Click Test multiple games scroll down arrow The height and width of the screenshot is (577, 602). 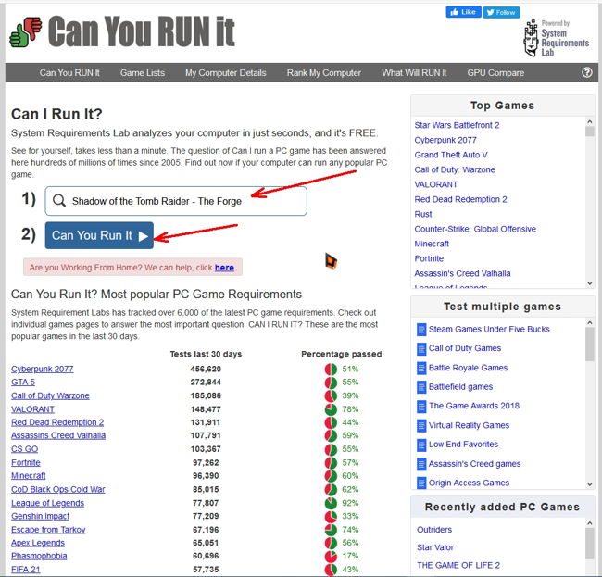coord(590,484)
